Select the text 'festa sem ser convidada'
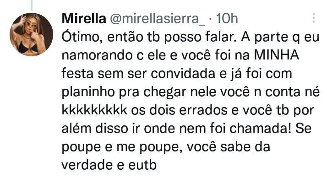This screenshot has width=327, height=178. (x=138, y=73)
